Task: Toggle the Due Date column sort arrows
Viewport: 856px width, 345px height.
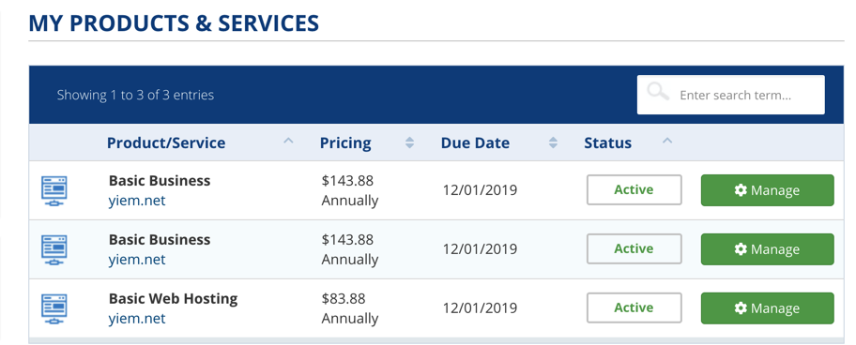Action: 553,142
